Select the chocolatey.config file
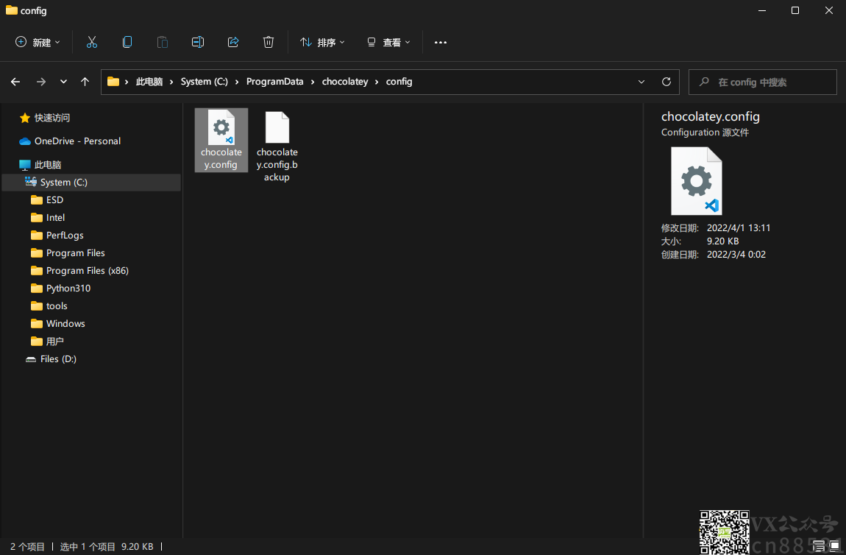The height and width of the screenshot is (555, 846). pyautogui.click(x=221, y=141)
